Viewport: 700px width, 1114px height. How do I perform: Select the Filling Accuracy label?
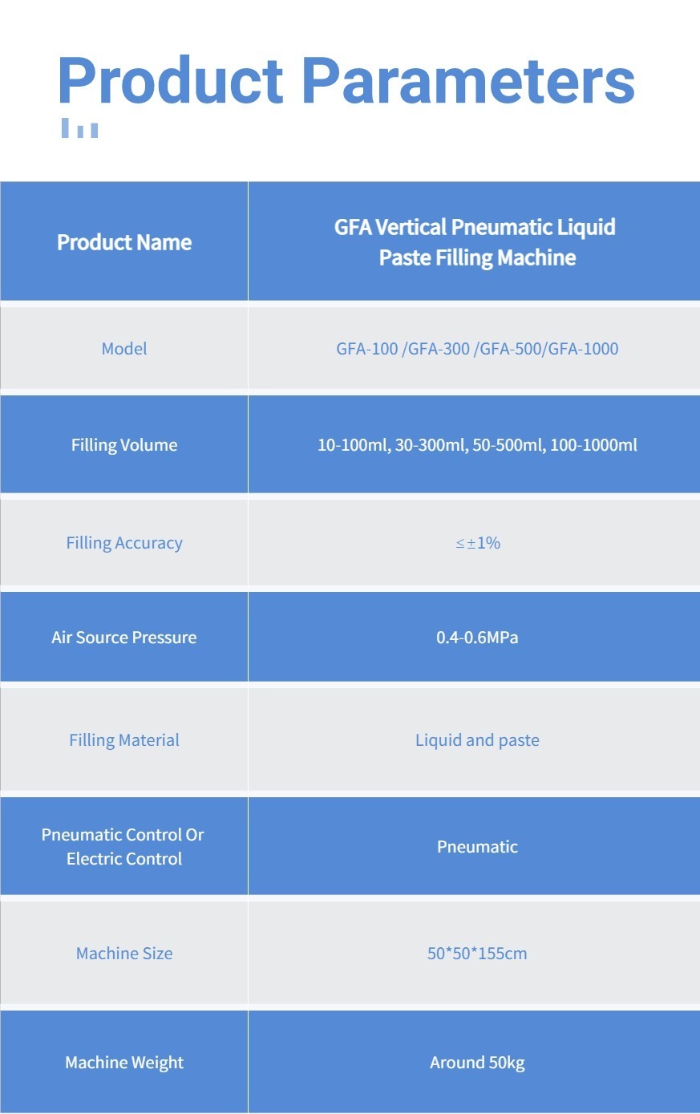pyautogui.click(x=124, y=543)
